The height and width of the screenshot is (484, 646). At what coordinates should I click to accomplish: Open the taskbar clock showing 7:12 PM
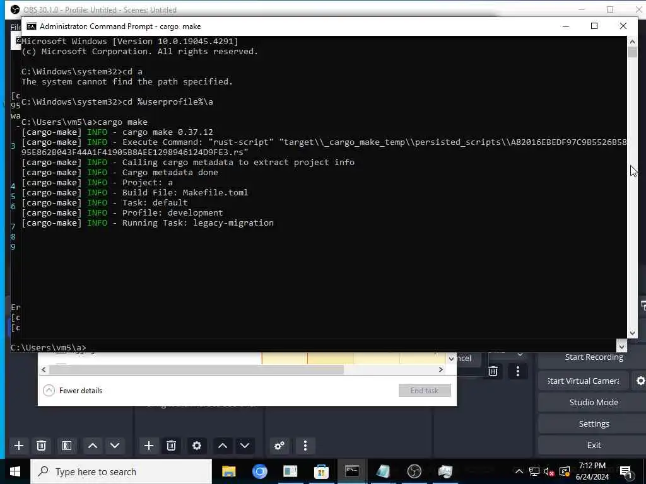click(x=592, y=471)
